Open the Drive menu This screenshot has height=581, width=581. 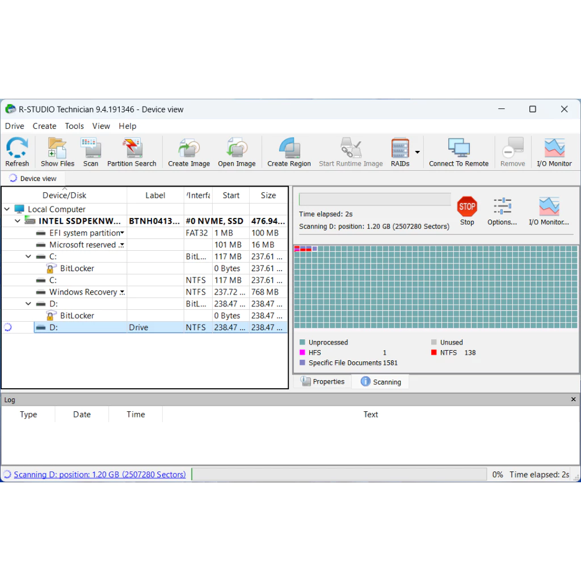click(x=14, y=126)
